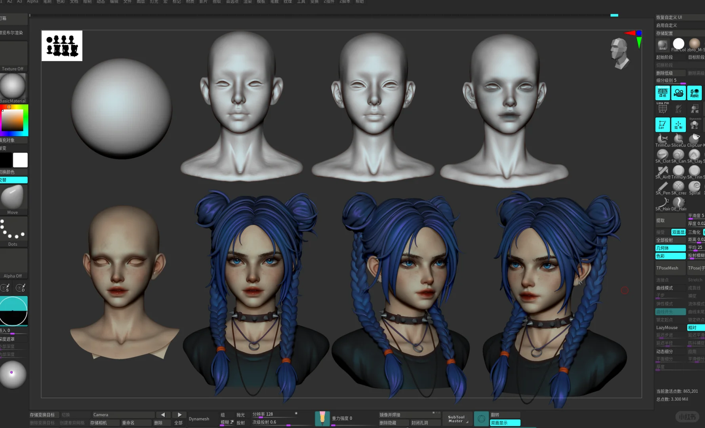Open the 文件 (File) menu
The width and height of the screenshot is (705, 428).
127,2
